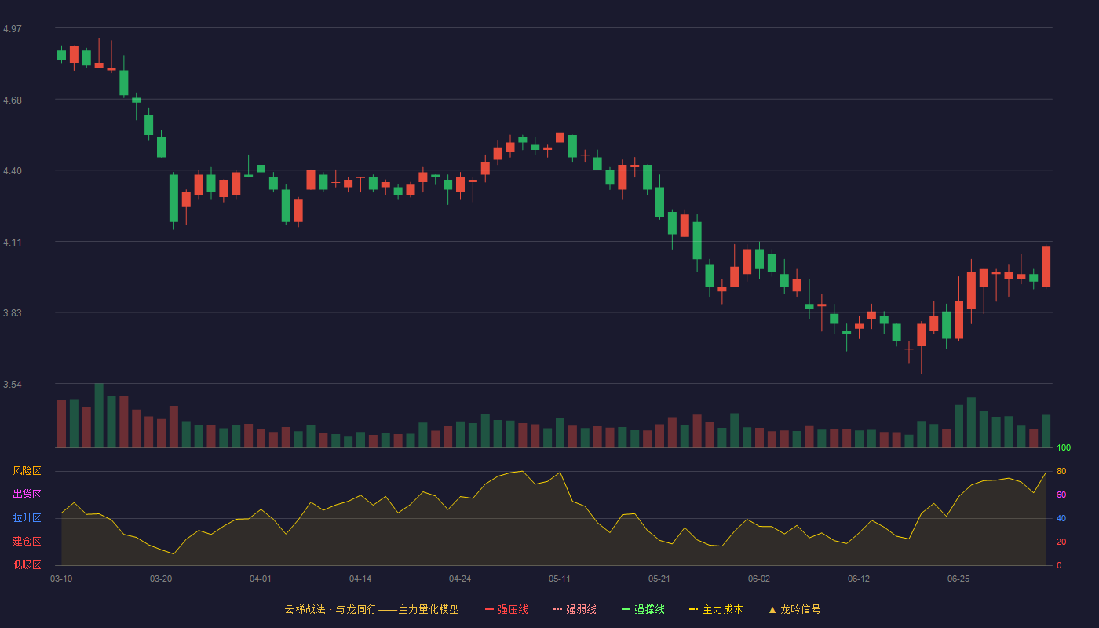Select the 建仓区 zone label
Image resolution: width=1099 pixels, height=628 pixels.
27,542
